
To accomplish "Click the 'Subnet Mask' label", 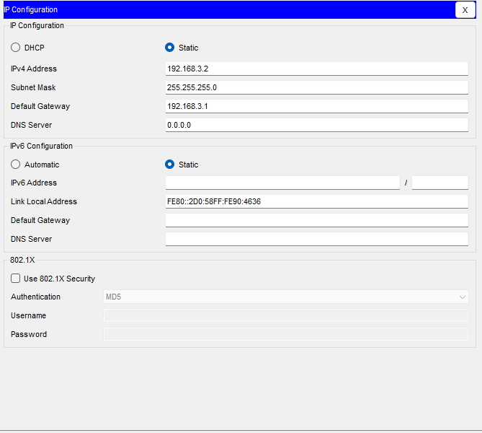I will point(33,87).
